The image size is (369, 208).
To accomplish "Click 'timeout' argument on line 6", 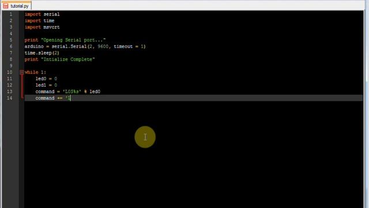I will (123, 46).
